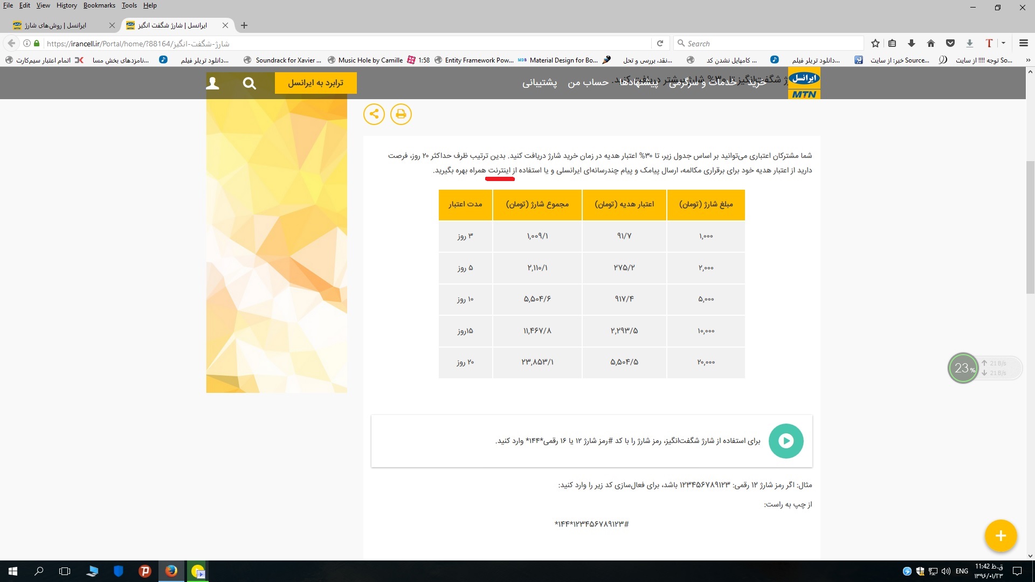Go to Firefox home page icon
This screenshot has width=1035, height=582.
click(931, 43)
